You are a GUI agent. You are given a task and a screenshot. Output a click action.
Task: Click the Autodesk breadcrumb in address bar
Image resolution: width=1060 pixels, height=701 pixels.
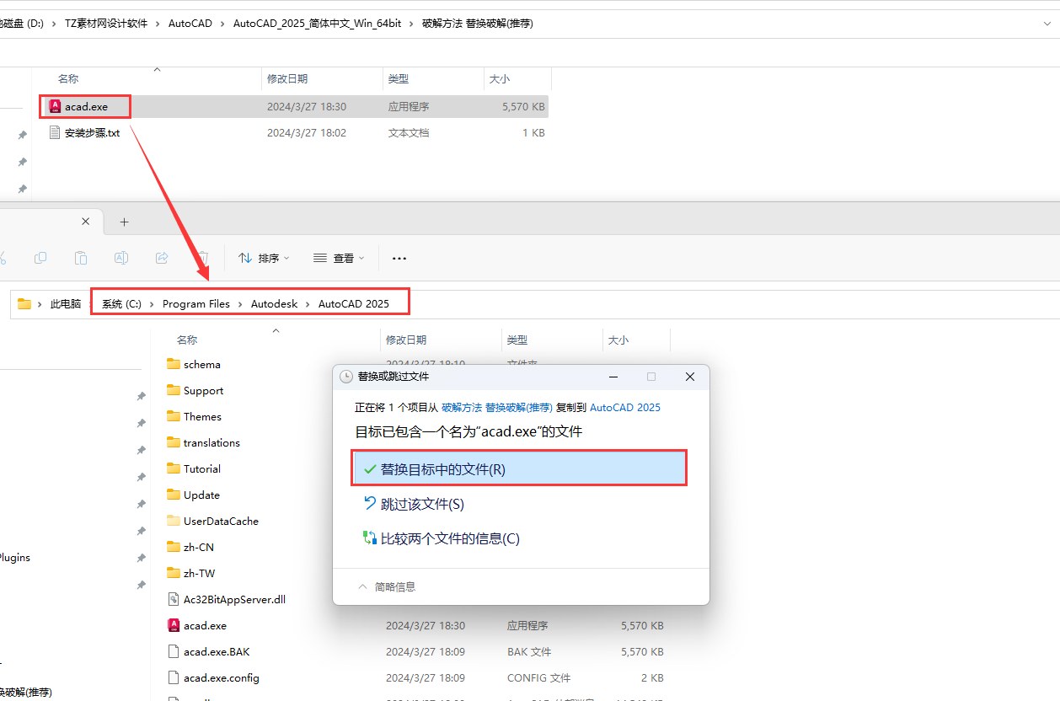click(274, 303)
